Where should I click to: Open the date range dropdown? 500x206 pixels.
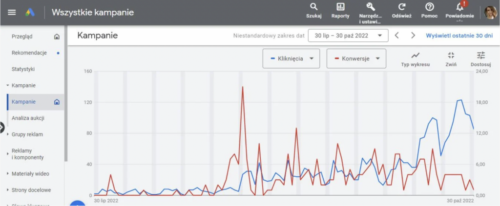click(348, 36)
